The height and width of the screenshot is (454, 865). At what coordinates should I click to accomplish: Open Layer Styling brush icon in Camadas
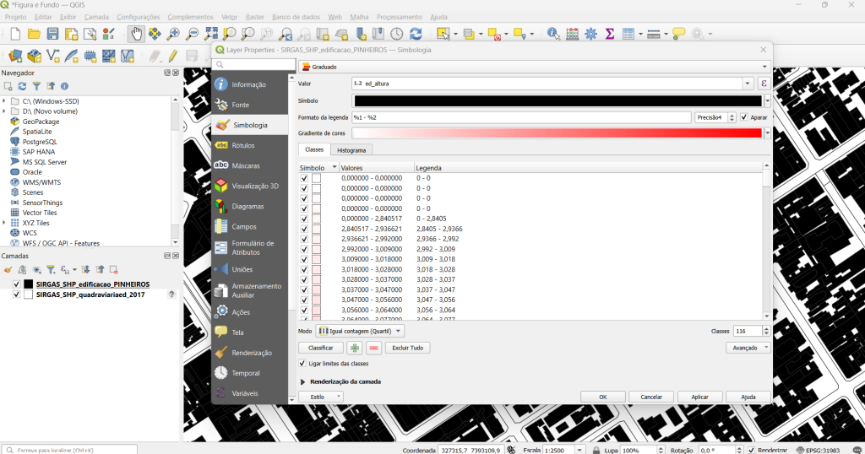(8, 269)
